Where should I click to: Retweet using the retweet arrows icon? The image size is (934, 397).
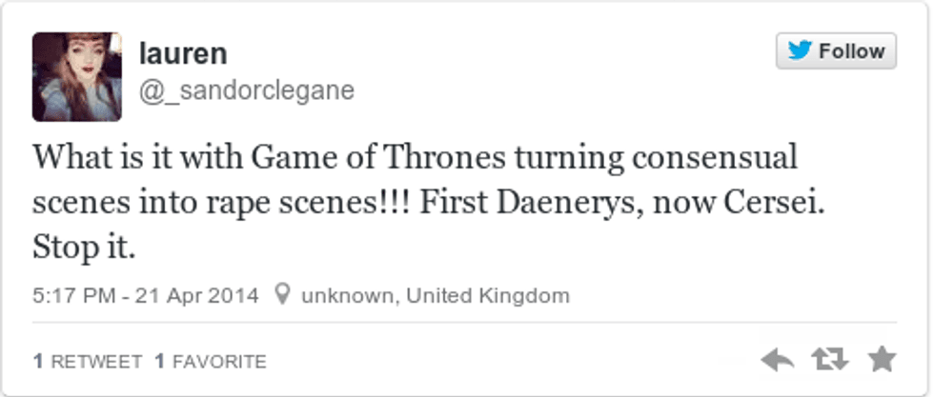point(829,359)
